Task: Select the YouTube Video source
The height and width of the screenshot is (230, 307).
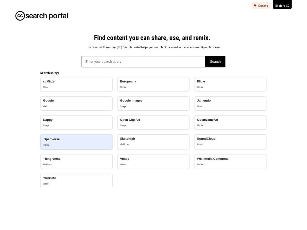Action: [x=76, y=181]
